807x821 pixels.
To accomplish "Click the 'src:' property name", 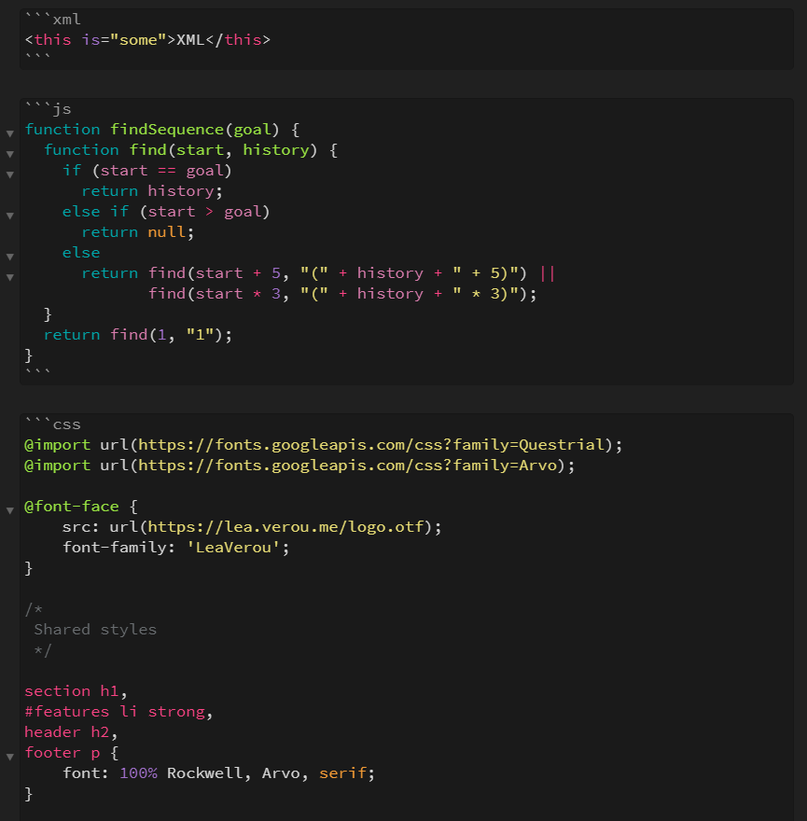I will tap(80, 527).
